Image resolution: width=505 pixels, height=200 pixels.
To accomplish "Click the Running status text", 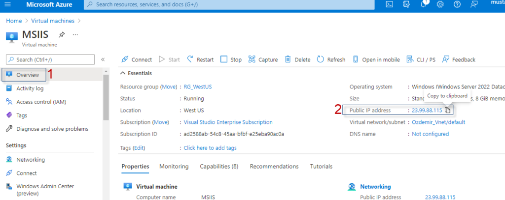I will [x=193, y=99].
